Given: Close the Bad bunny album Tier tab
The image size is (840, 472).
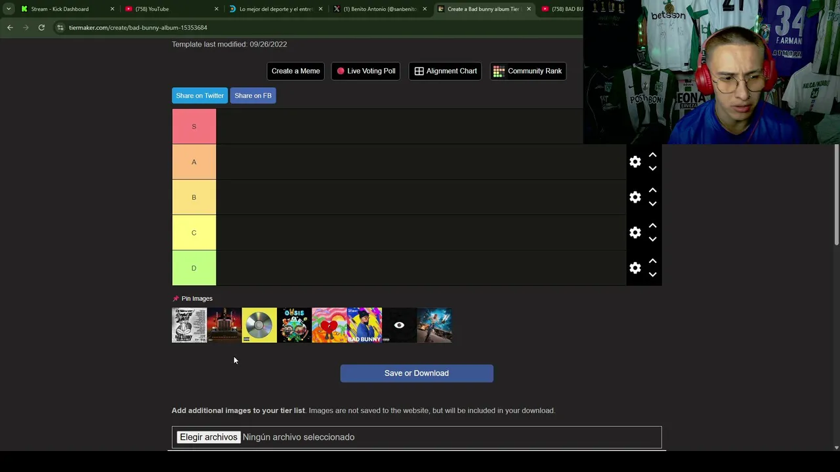Looking at the screenshot, I should (528, 9).
